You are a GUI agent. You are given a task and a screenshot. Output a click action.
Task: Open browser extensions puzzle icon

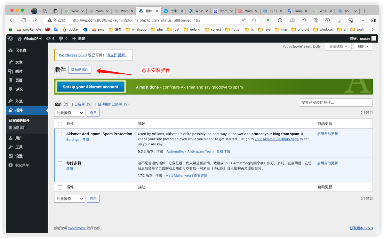280,20
